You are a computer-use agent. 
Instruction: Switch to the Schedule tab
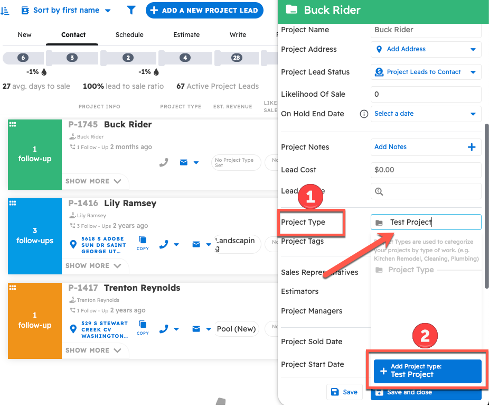(x=129, y=34)
